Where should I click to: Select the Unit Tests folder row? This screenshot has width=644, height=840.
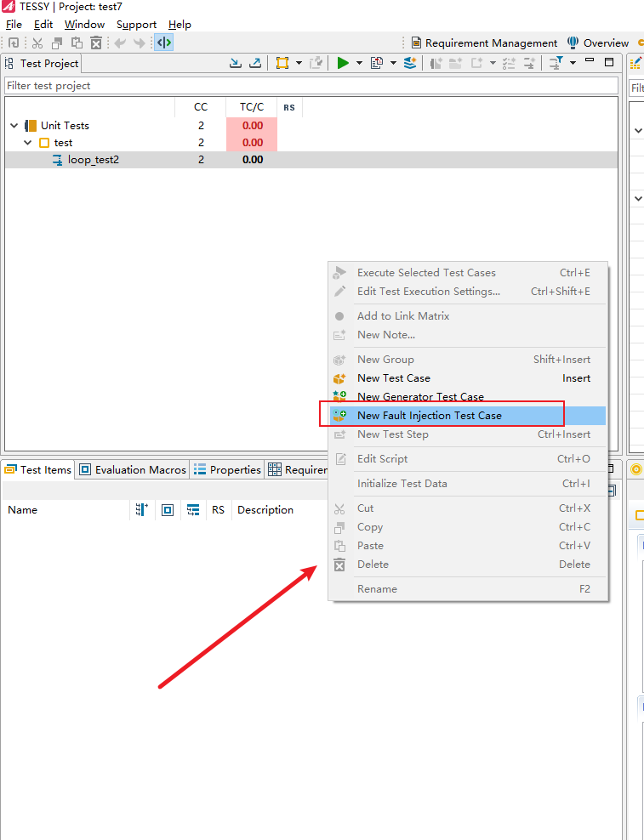[x=311, y=126]
